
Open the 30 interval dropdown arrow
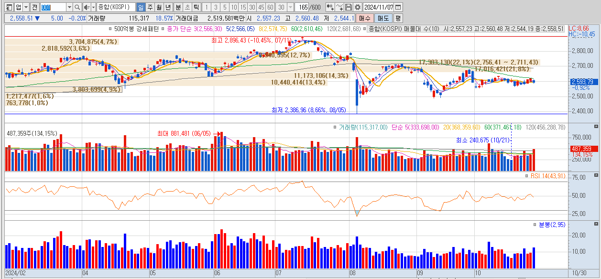click(290, 7)
